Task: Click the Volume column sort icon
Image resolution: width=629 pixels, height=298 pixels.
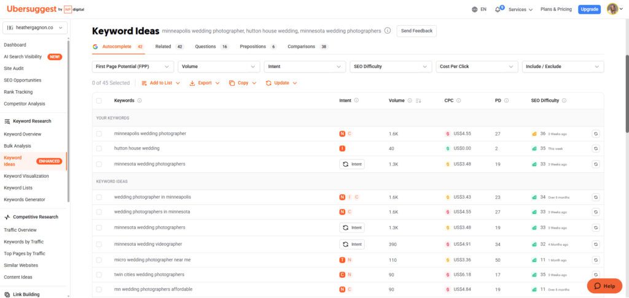Action: pyautogui.click(x=418, y=101)
